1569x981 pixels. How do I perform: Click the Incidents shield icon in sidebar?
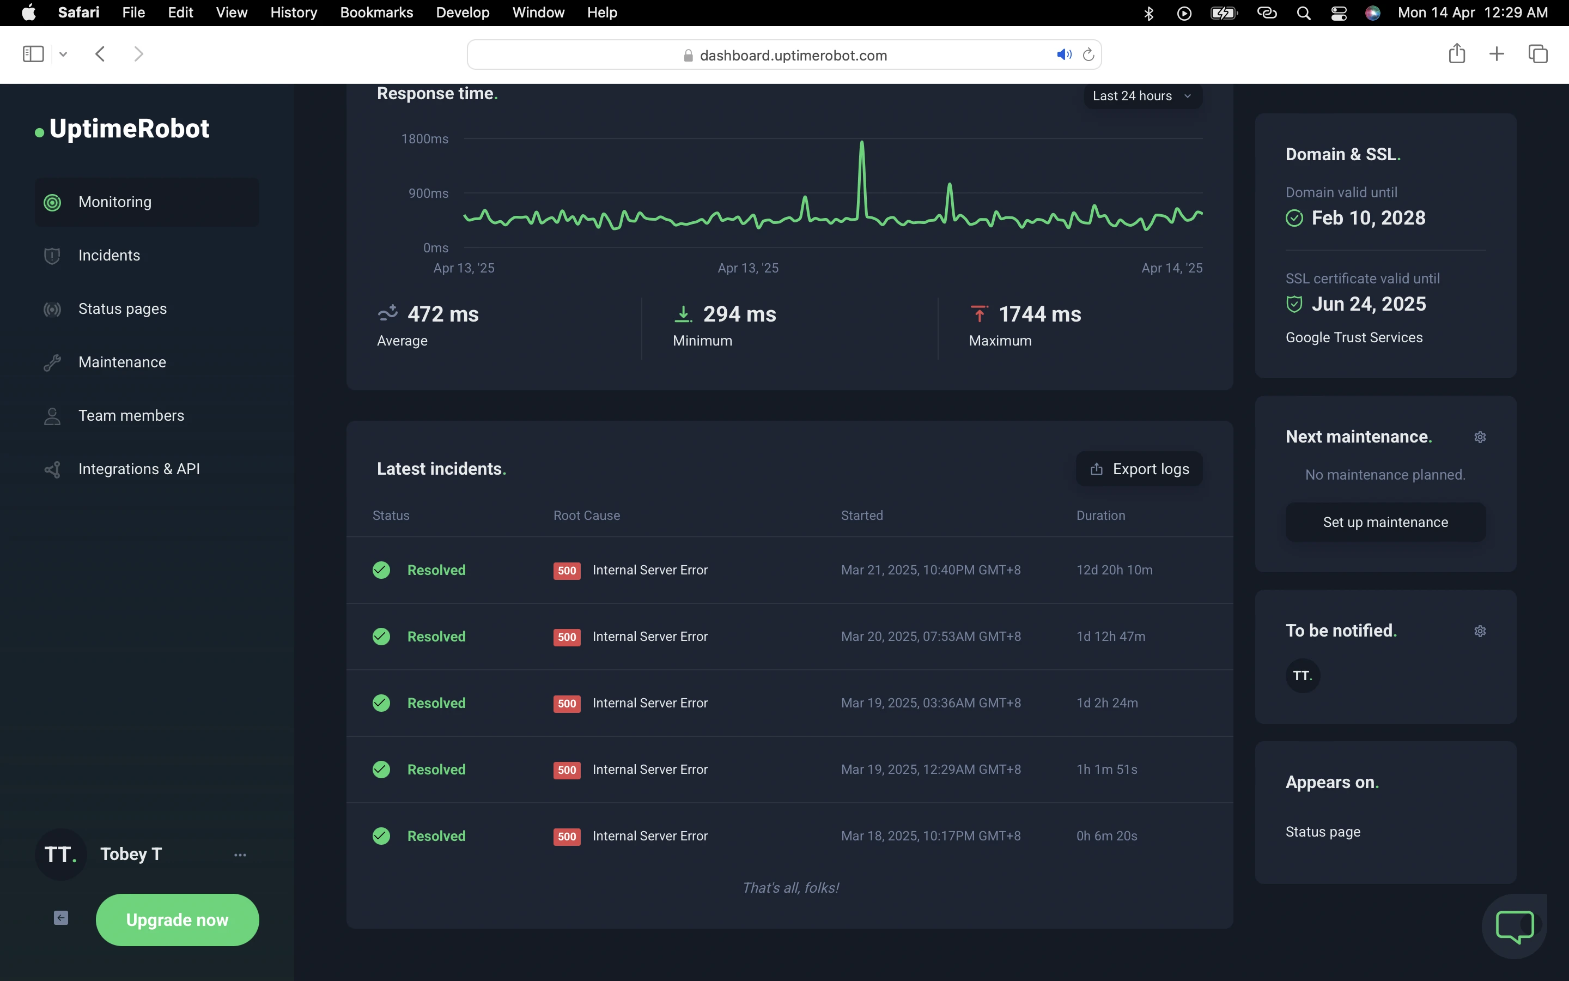click(52, 256)
